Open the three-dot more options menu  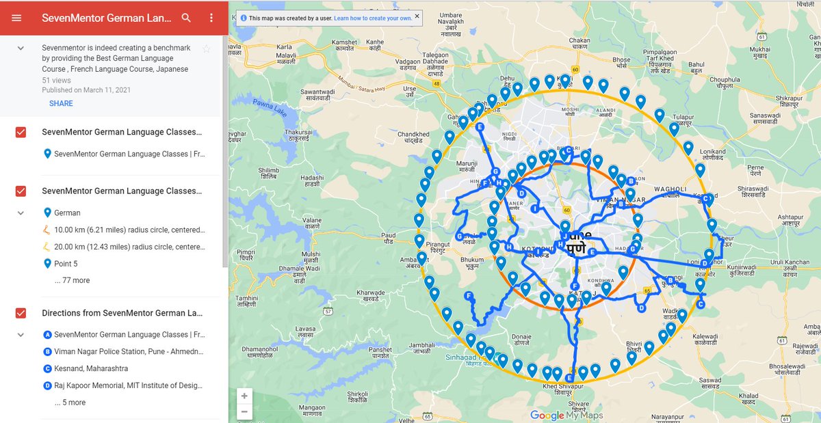tap(211, 18)
